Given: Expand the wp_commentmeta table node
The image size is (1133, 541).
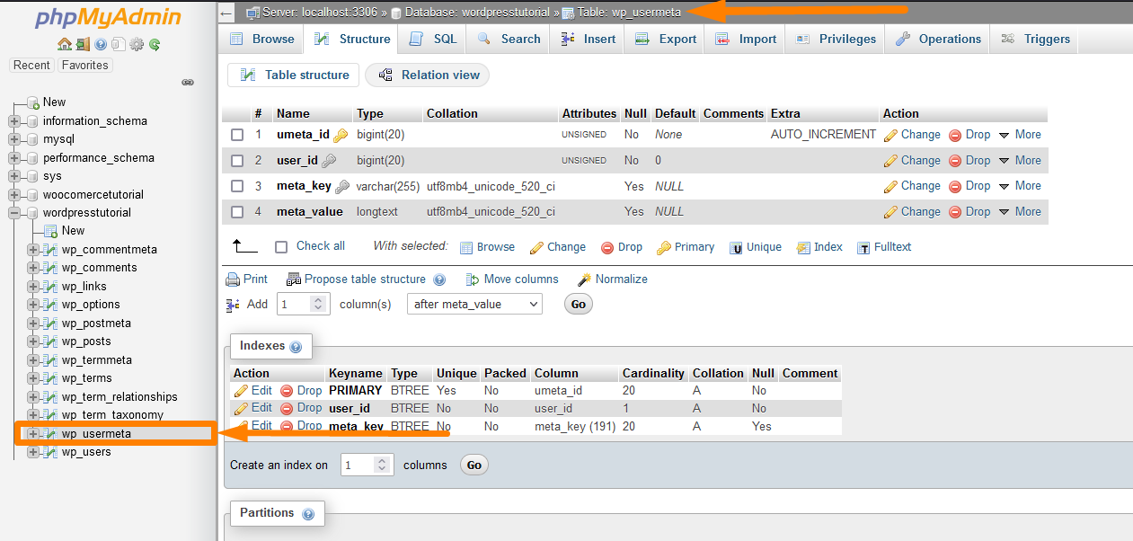Looking at the screenshot, I should (x=33, y=250).
